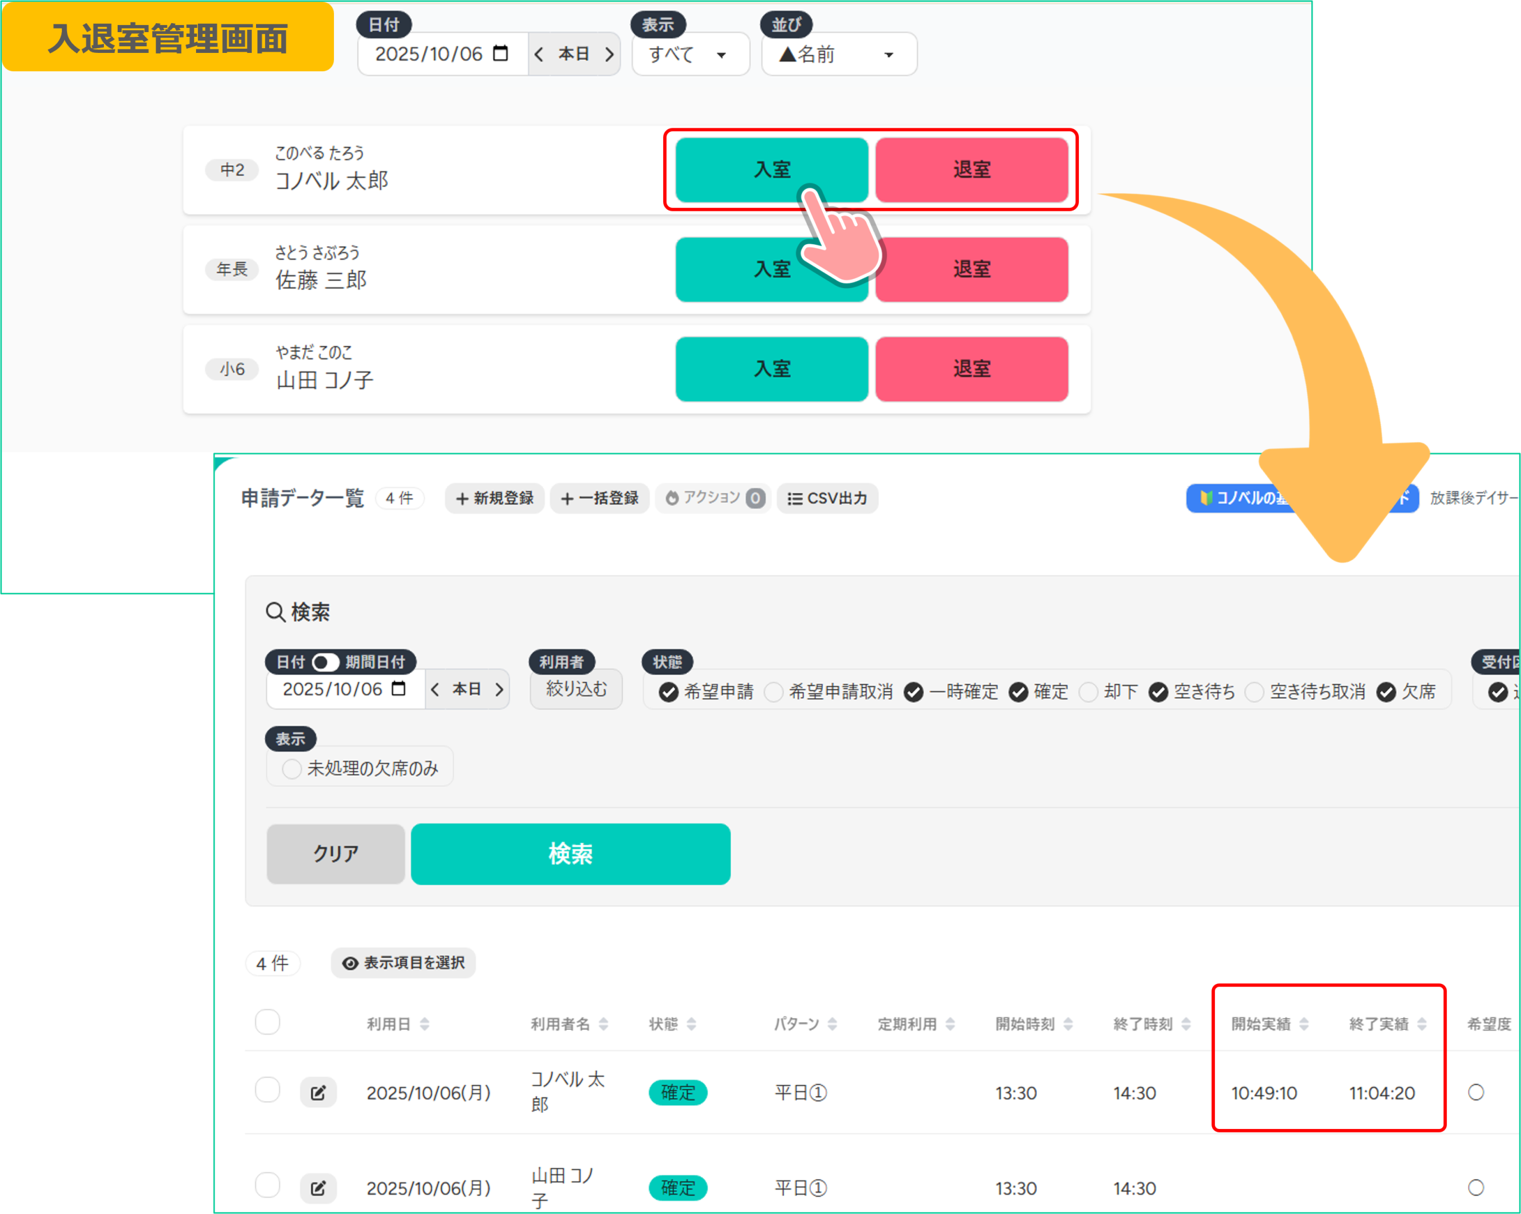This screenshot has width=1521, height=1214.
Task: Sort by 開始実績 column arrows
Action: 1304,1023
